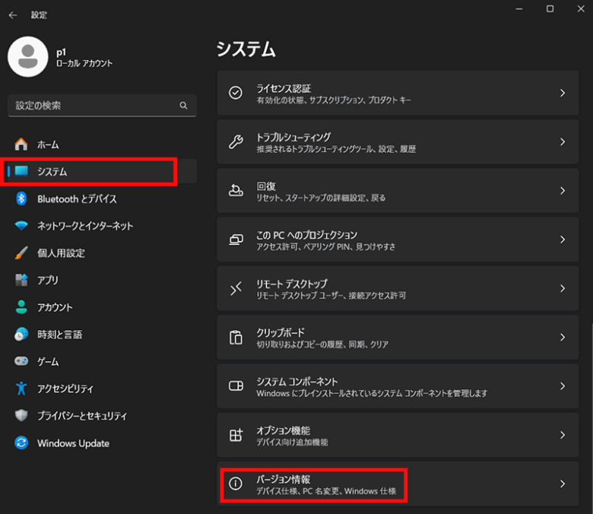Click the ホーム house icon
This screenshot has width=593, height=514.
tap(21, 144)
